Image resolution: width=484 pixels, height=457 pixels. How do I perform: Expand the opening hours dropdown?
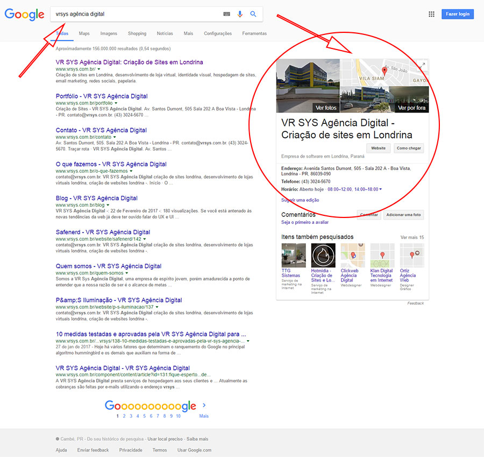(380, 189)
